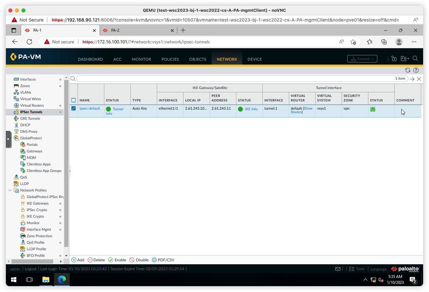Click the QoS icon in the sidebar
Viewport: 429px width, 292px height.
point(16,177)
